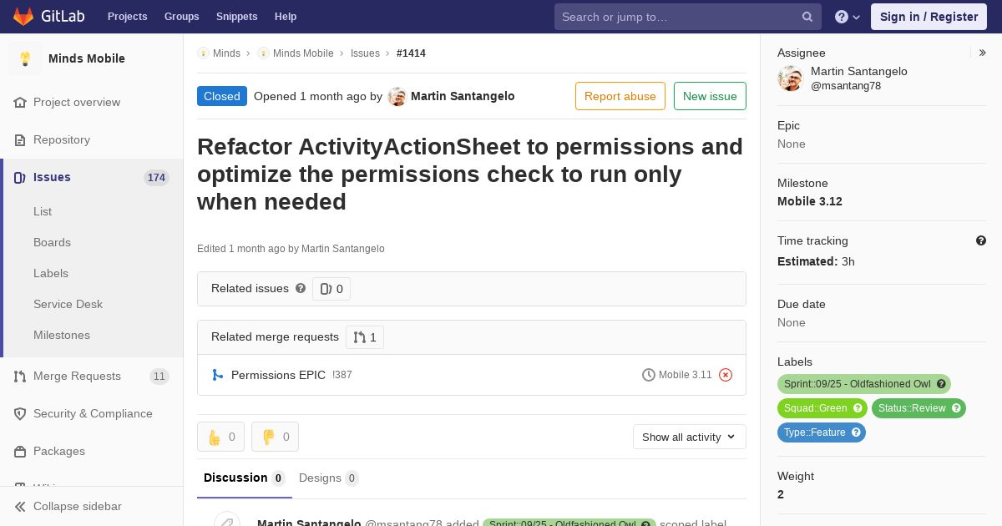Click the Repository file icon
Image resolution: width=1002 pixels, height=526 pixels.
20,140
